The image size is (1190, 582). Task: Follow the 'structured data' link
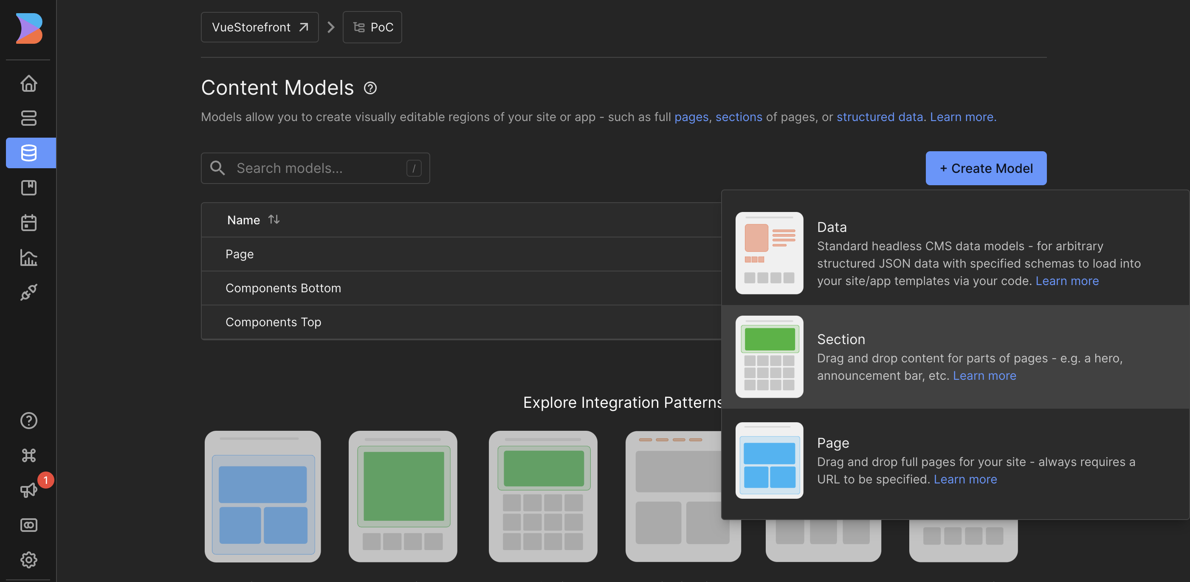880,117
